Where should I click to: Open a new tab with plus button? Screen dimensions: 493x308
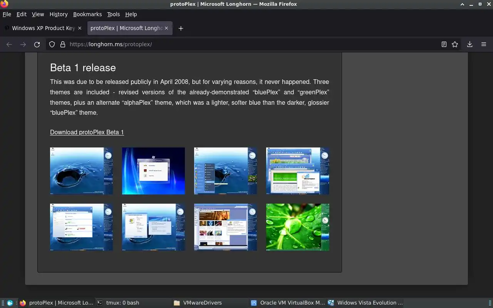181,28
